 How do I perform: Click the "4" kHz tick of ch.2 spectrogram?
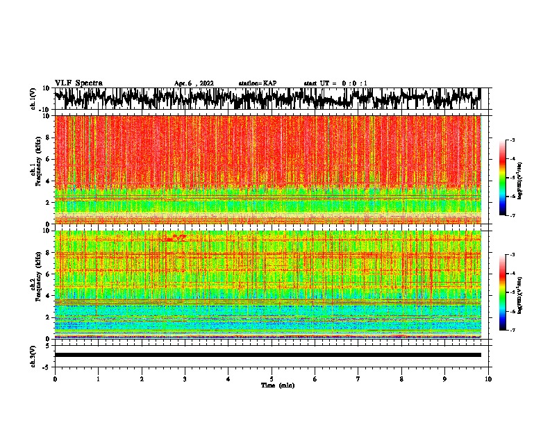(48, 296)
